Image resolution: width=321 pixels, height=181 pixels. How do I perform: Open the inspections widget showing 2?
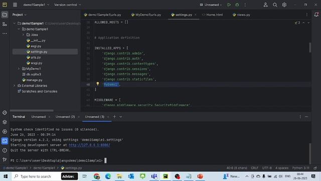coord(297,23)
